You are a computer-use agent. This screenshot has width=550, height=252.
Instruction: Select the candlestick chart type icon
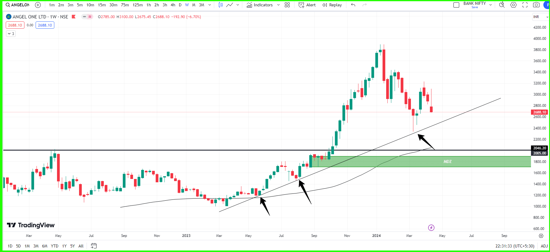[x=221, y=5]
